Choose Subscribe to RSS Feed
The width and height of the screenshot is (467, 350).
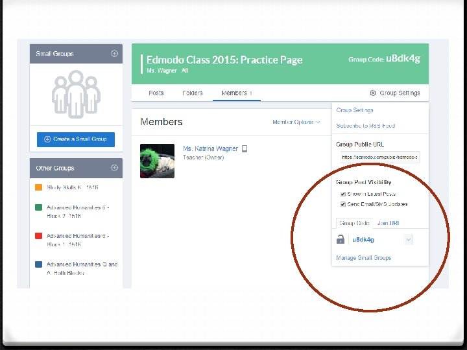[x=365, y=126]
